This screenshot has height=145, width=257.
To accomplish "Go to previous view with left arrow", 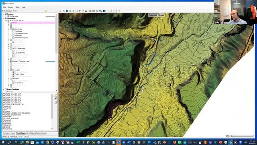I will (x=80, y=11).
